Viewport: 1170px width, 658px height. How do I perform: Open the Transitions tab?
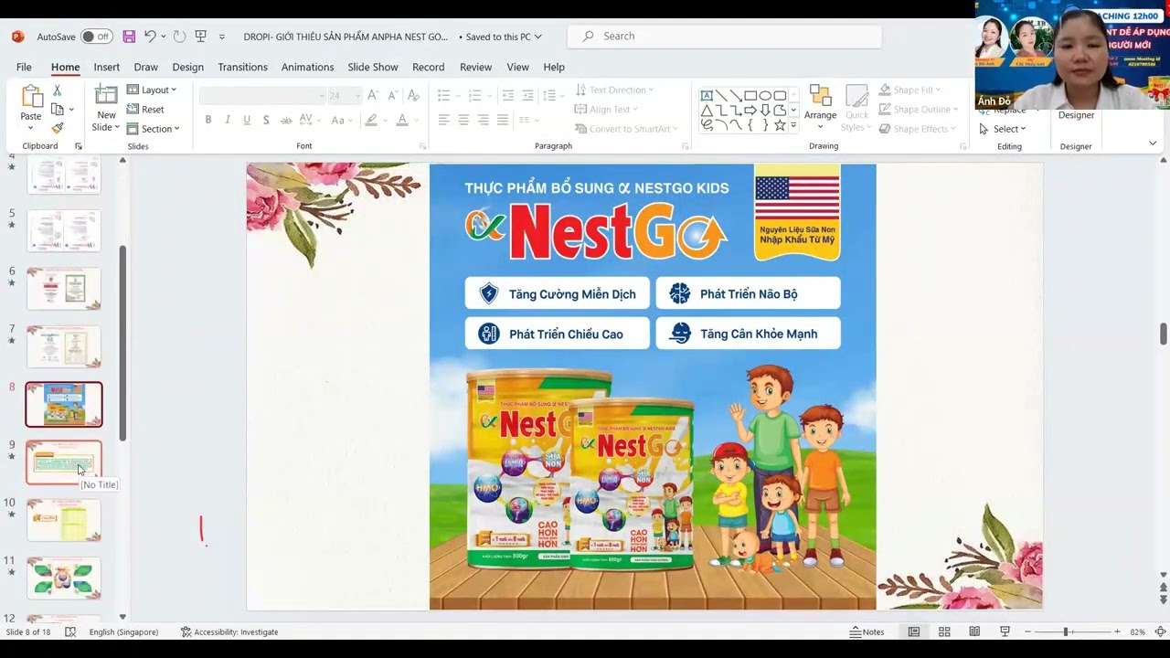pyautogui.click(x=242, y=67)
